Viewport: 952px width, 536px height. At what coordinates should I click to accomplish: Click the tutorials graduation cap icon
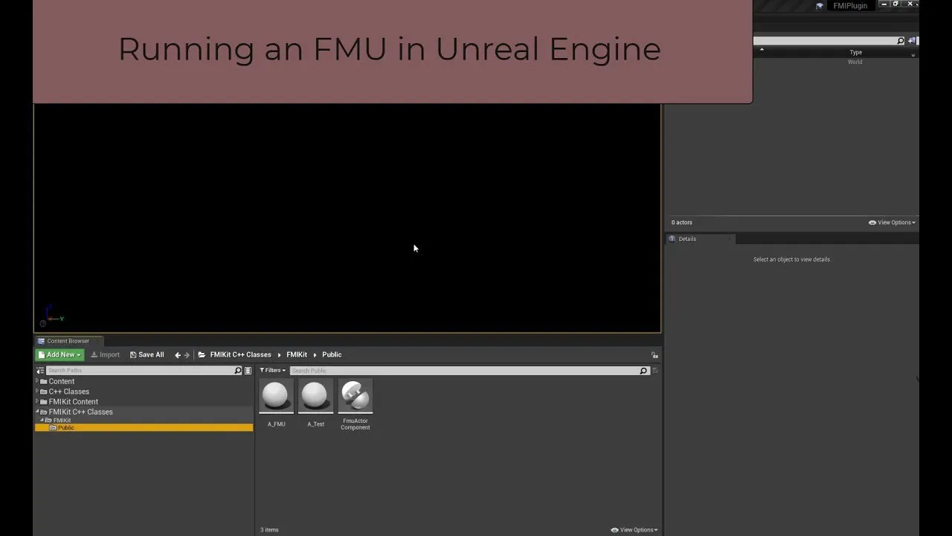pyautogui.click(x=820, y=6)
